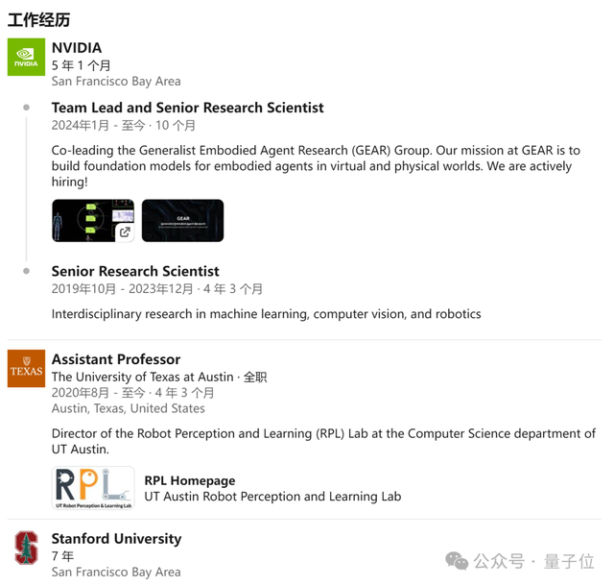
Task: Click the Stanford University heading
Action: click(x=116, y=539)
